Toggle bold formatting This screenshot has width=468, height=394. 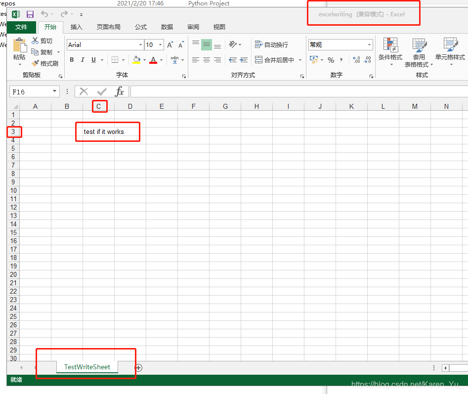tap(72, 59)
